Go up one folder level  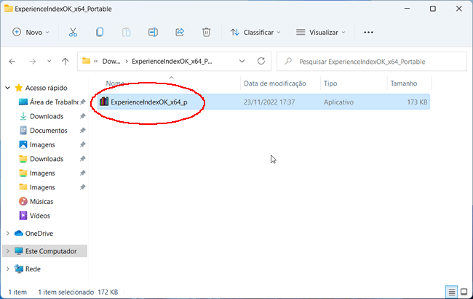point(65,61)
